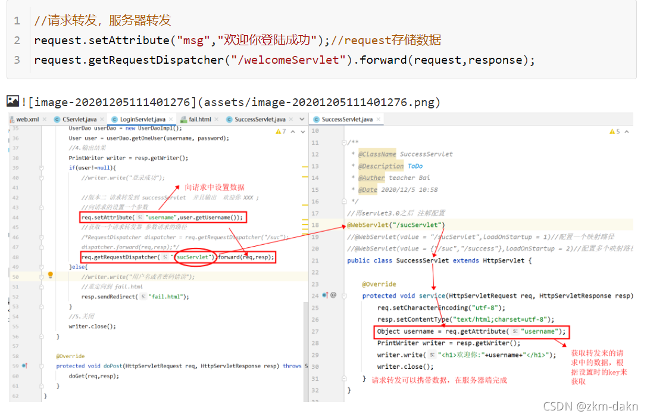The height and width of the screenshot is (417, 647).
Task: Click the yellow light bulb on line 50
Action: click(x=51, y=275)
